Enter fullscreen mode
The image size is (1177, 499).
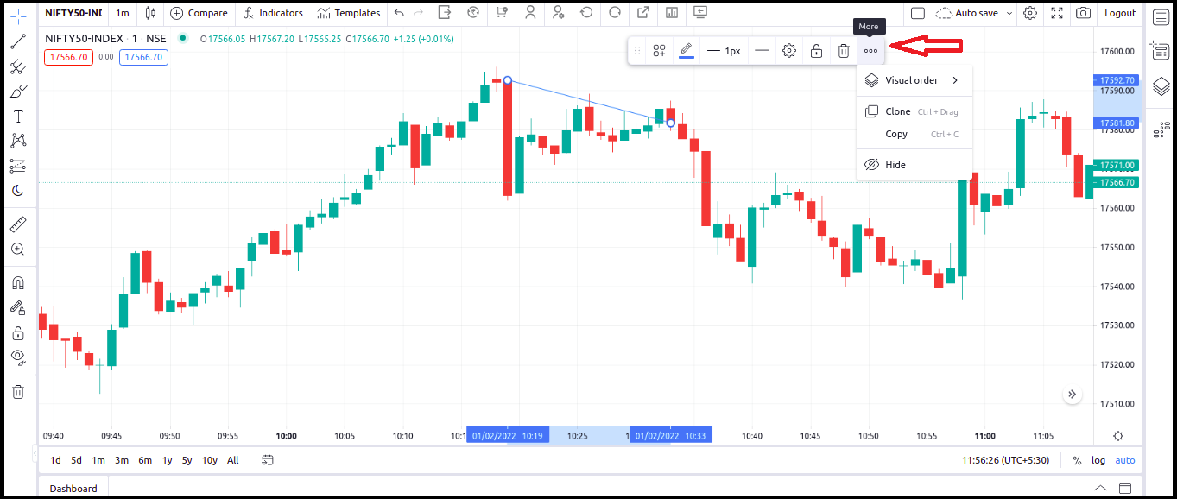click(1057, 13)
